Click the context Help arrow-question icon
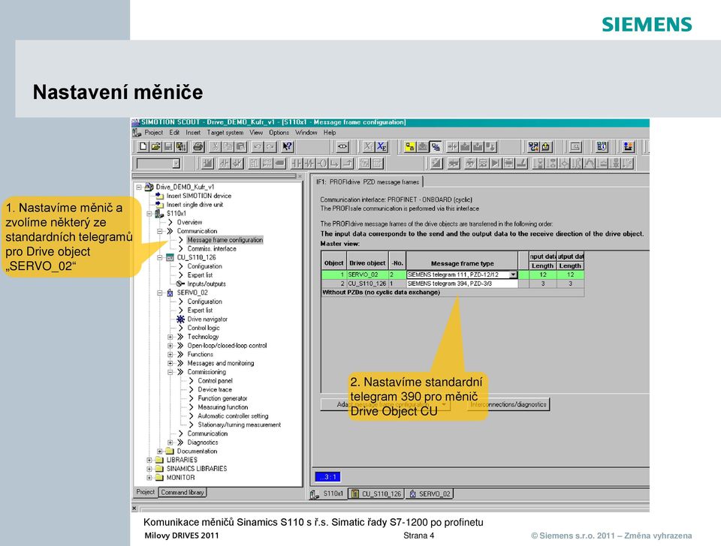Image resolution: width=721 pixels, height=546 pixels. tap(288, 146)
